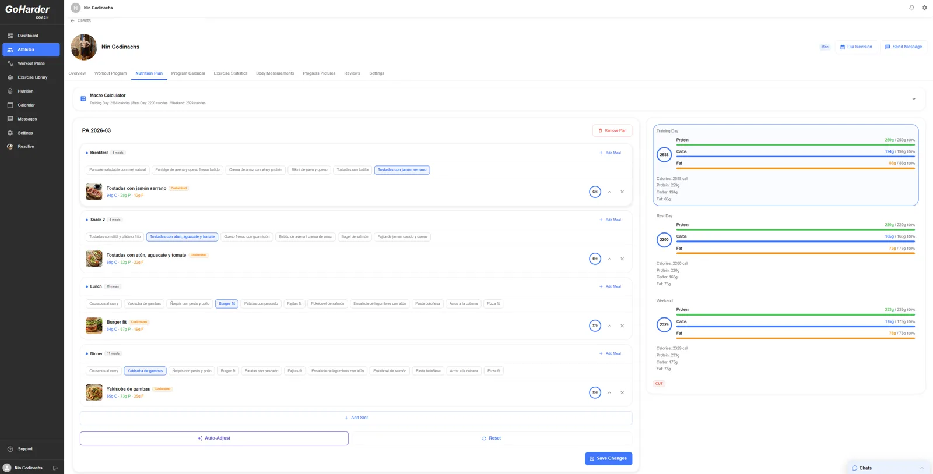Screen dimensions: 933x474
Task: Click the Send Message button
Action: (x=903, y=47)
